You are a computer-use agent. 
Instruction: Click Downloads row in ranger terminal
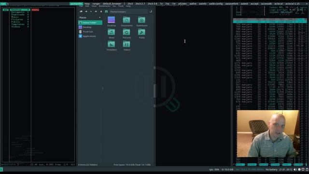coord(20,14)
